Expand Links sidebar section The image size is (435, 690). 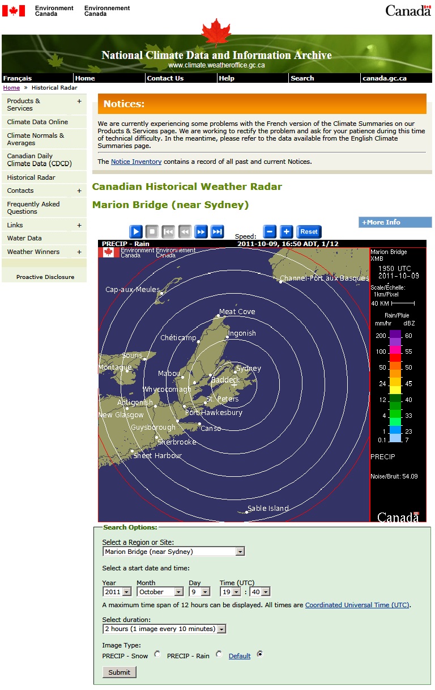click(x=79, y=225)
